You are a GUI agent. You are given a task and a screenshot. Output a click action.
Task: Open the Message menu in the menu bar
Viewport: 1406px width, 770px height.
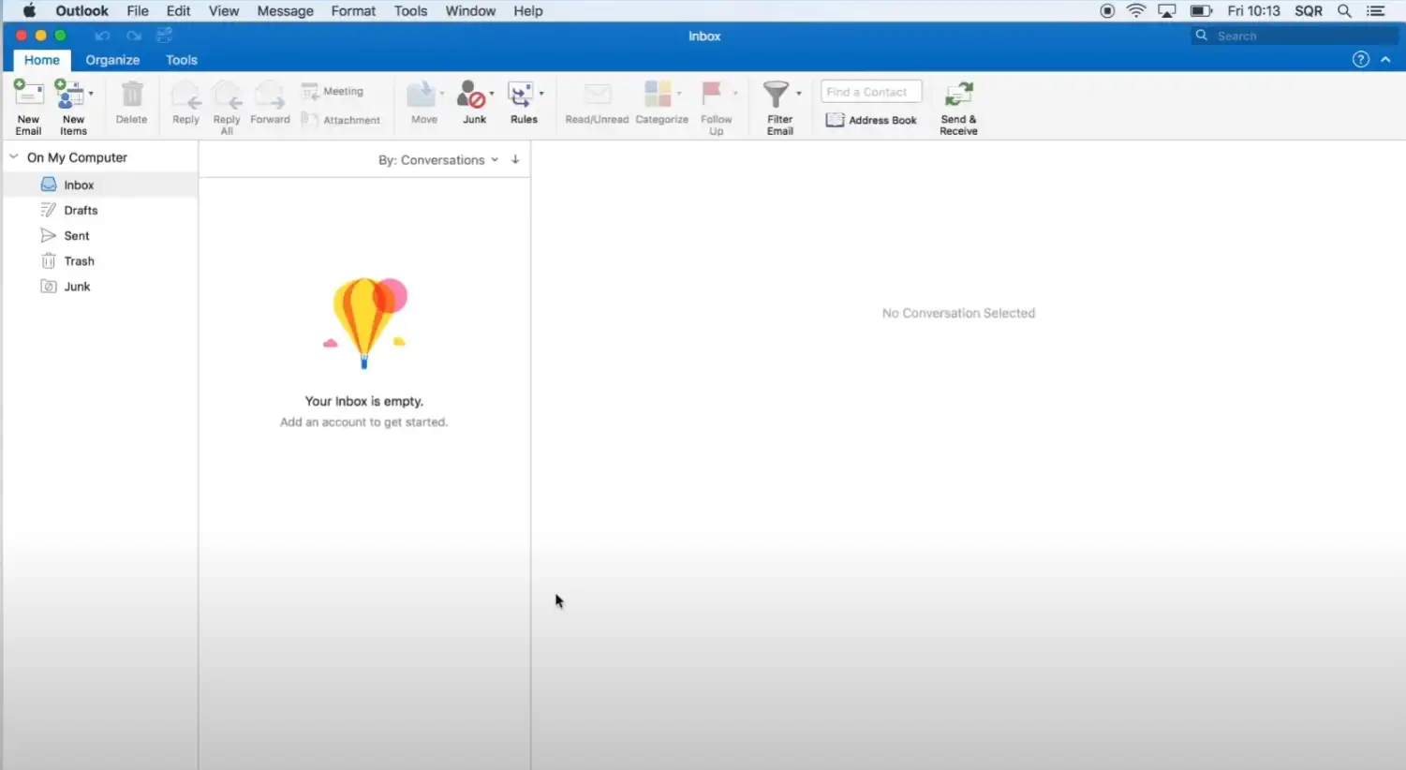285,11
